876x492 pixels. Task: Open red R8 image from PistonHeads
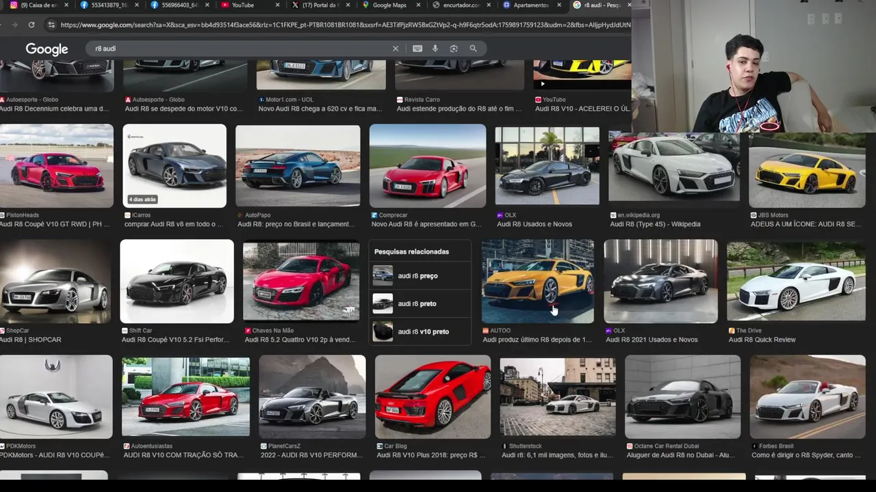click(x=56, y=165)
